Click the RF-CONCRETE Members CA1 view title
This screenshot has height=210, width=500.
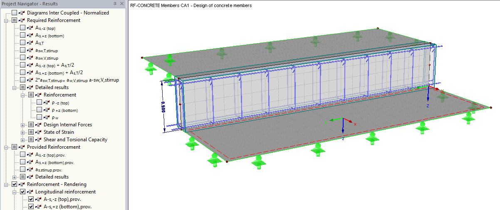[191, 5]
